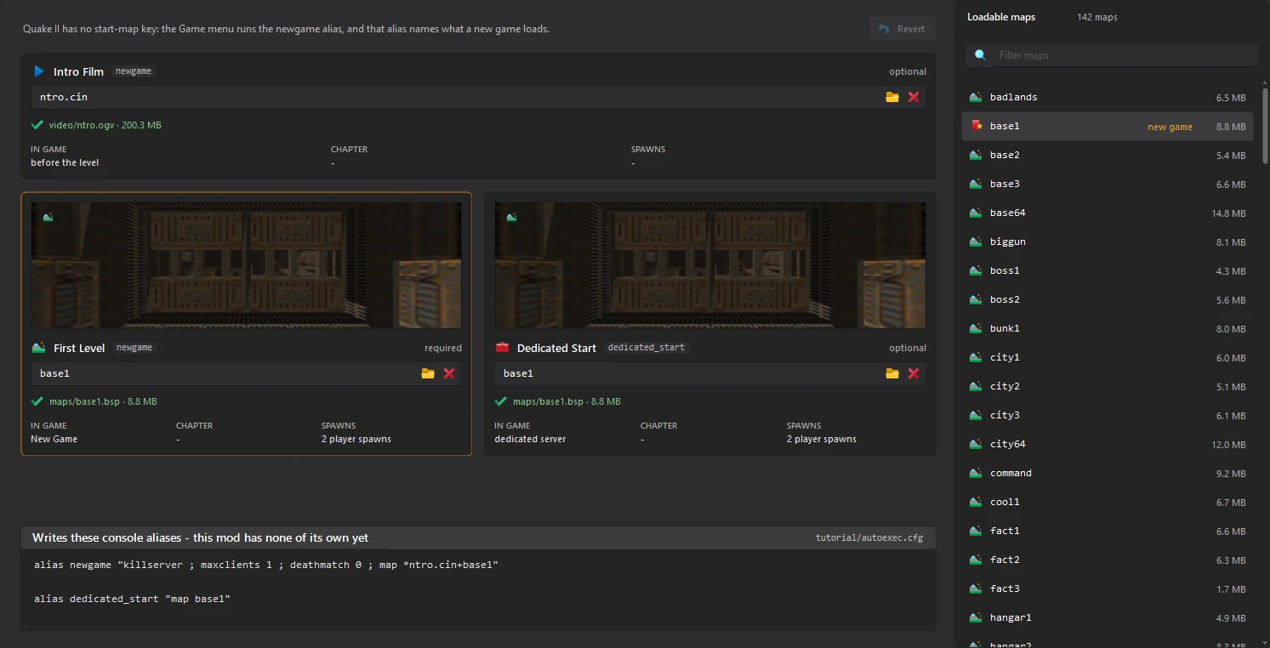Select the cool1 map row

pos(1108,502)
